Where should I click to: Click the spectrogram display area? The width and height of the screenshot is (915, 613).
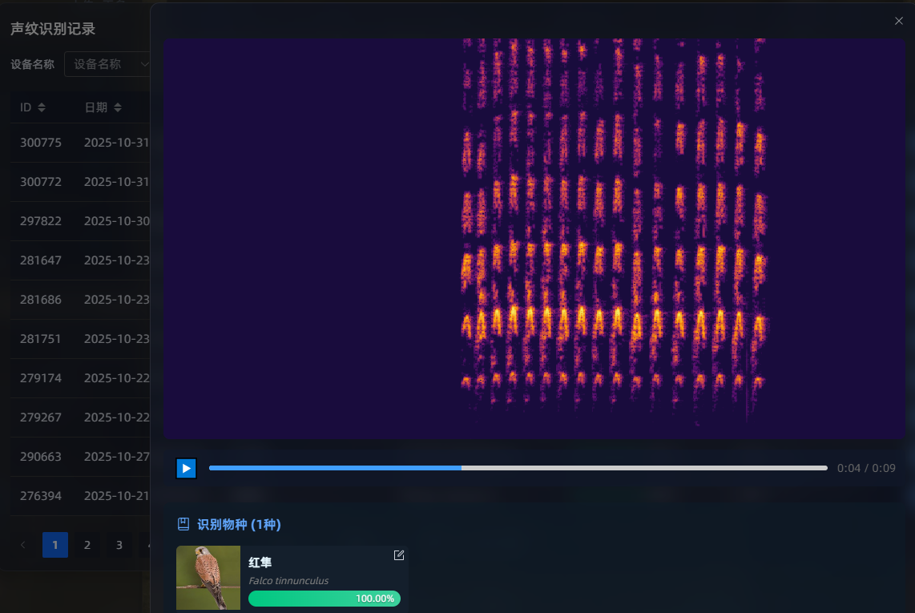point(534,239)
